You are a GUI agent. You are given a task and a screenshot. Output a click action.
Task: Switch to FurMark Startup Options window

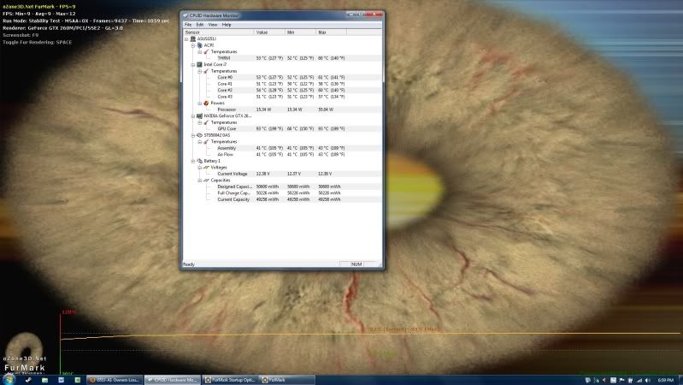(x=230, y=380)
